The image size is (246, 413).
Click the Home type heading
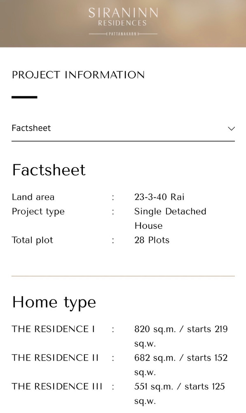(x=54, y=302)
